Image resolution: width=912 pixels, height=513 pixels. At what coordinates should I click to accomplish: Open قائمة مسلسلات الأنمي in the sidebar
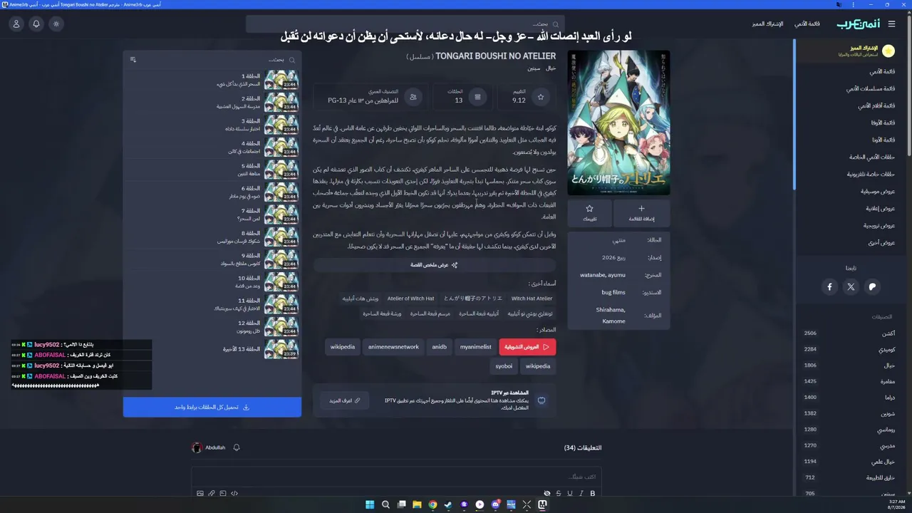coord(871,88)
